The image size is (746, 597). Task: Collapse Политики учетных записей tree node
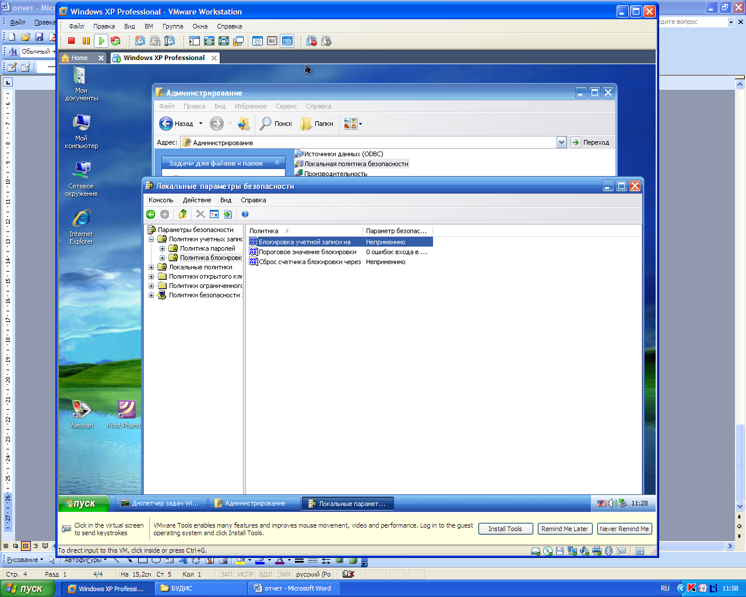pyautogui.click(x=152, y=239)
